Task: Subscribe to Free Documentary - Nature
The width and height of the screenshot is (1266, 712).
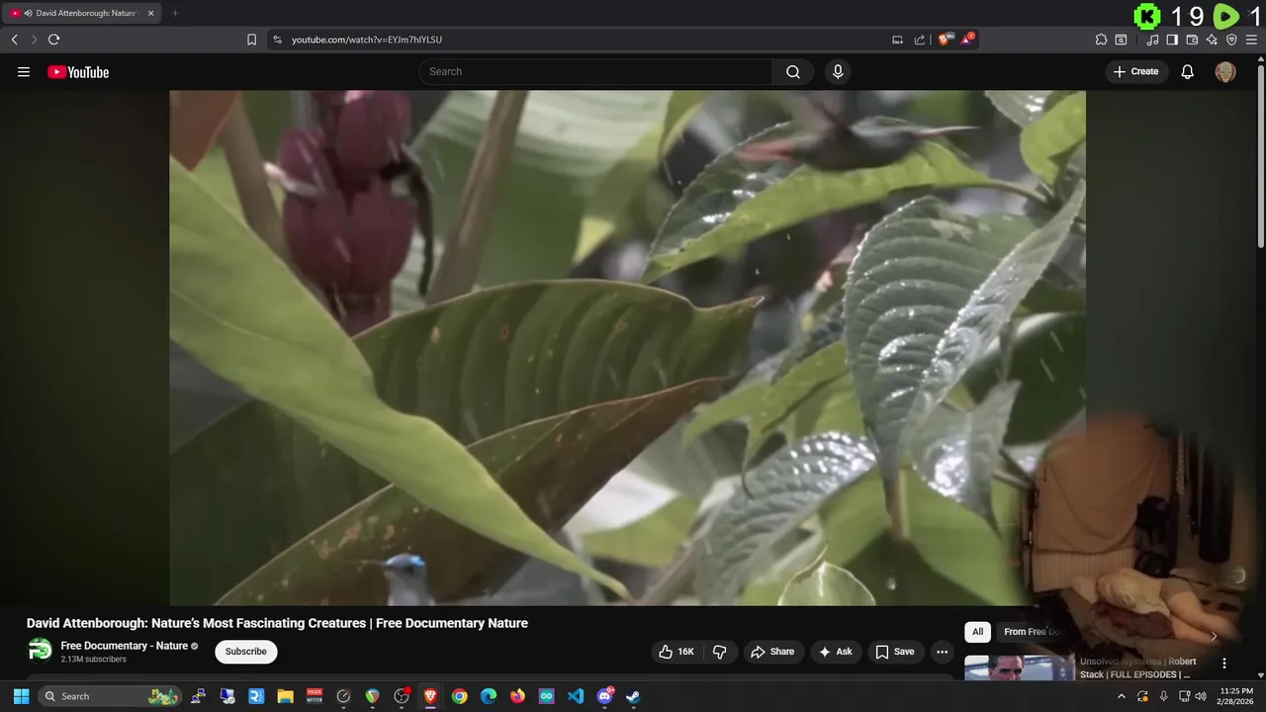Action: pyautogui.click(x=246, y=652)
